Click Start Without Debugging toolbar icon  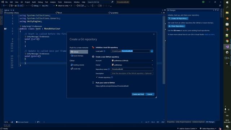click(x=71, y=6)
